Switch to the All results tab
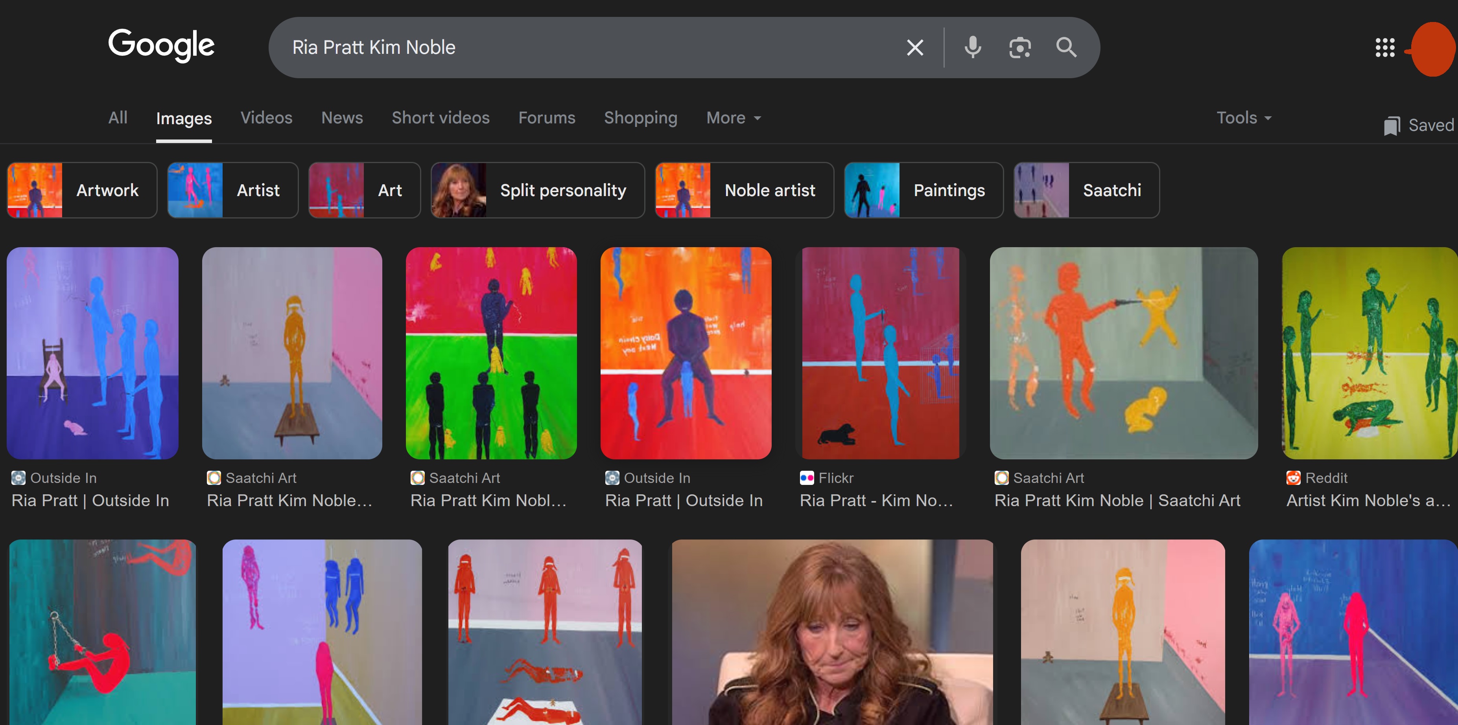This screenshot has height=725, width=1458. (x=118, y=117)
